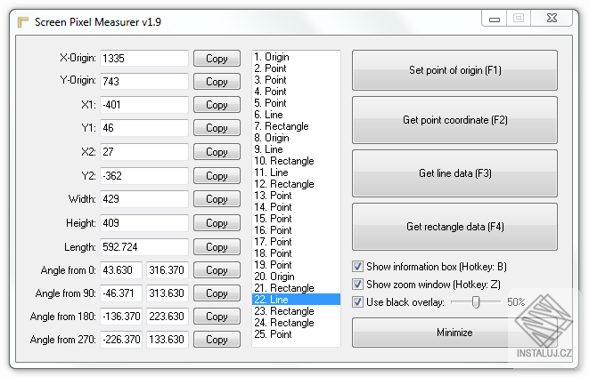Copy the Y2 value

[217, 176]
